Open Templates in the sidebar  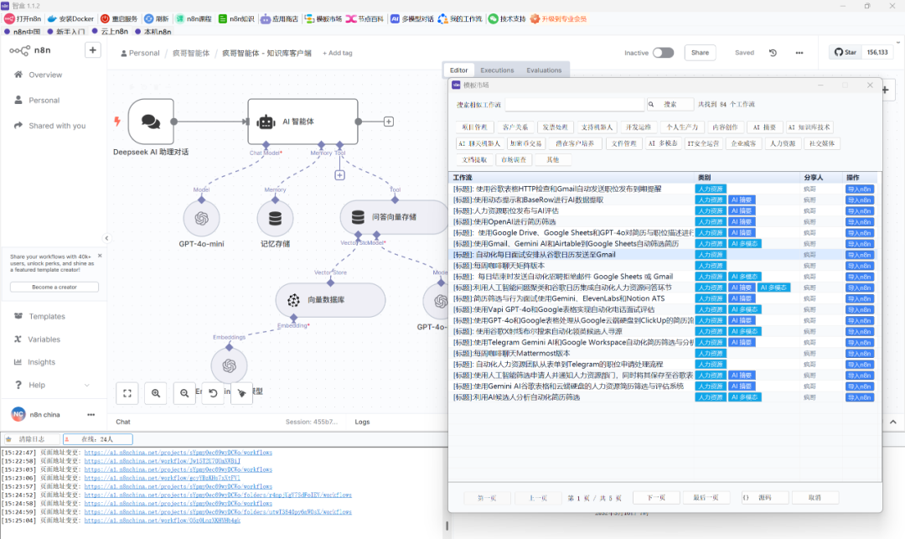coord(47,316)
